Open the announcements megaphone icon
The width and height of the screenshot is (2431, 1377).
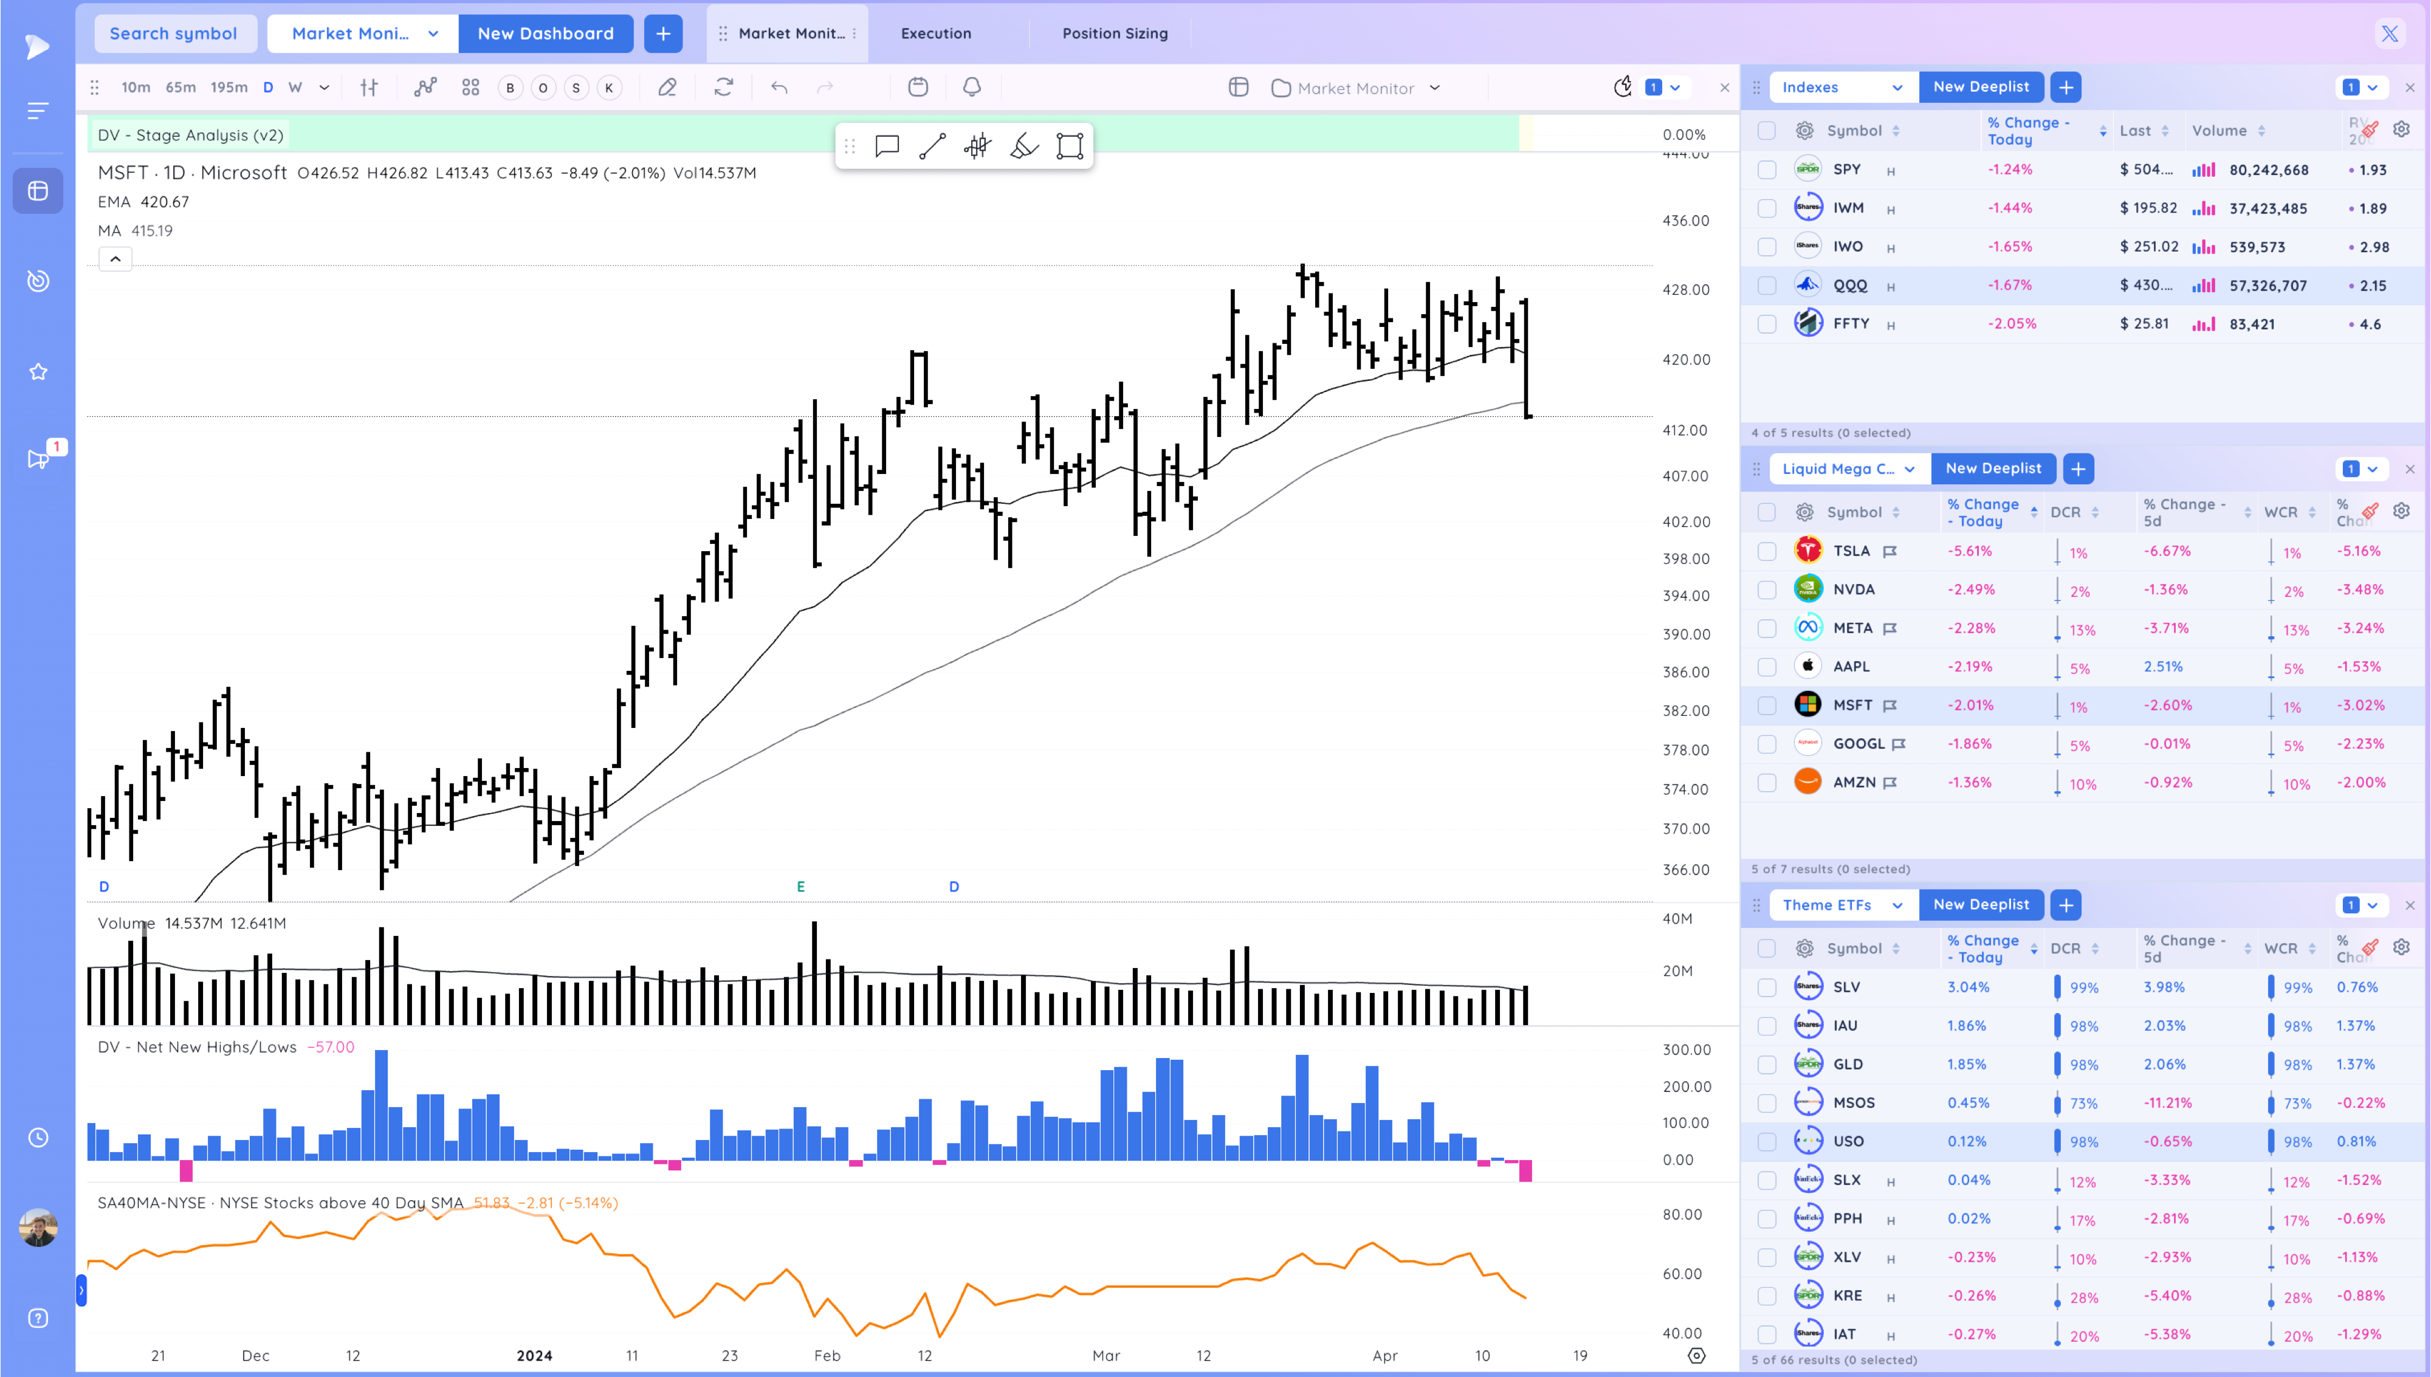tap(38, 459)
